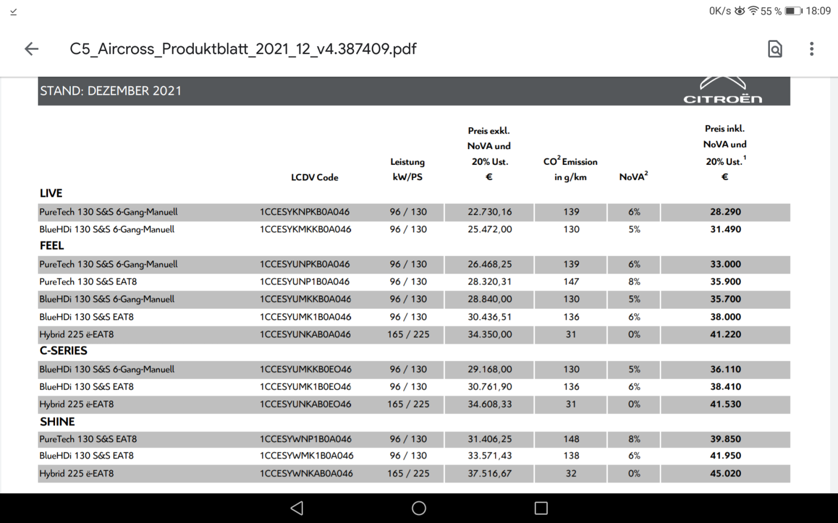Screen dimensions: 838x523
Task: Click the STAND: DEZEMBER 2021 heading
Action: (x=111, y=91)
